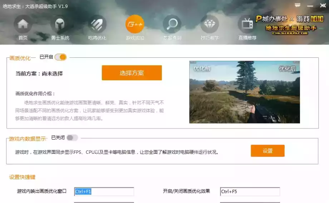Open the 技巧教学 diamond icon
329x203 pixels.
pos(210,24)
